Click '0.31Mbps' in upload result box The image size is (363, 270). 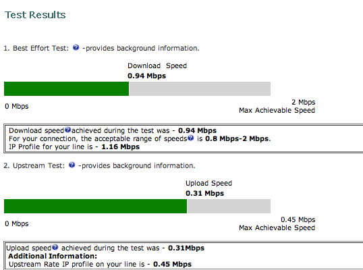(x=186, y=248)
